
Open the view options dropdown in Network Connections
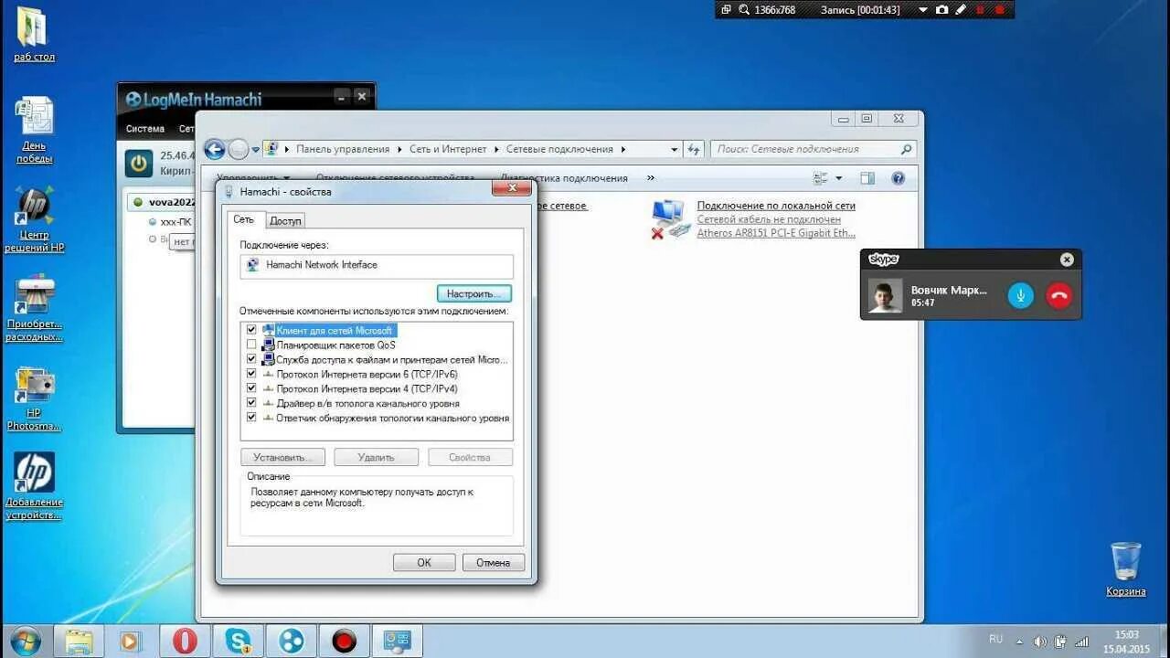(x=838, y=178)
